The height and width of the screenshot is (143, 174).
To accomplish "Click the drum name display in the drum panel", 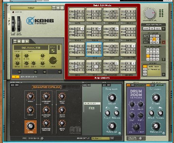I will pos(31,48).
